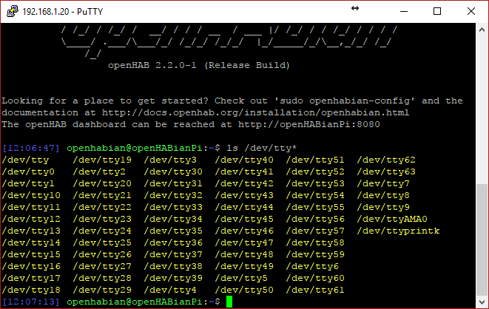
Task: Click the scrollbar track above thumb
Action: click(482, 109)
